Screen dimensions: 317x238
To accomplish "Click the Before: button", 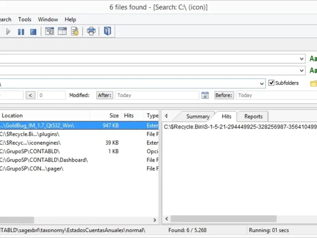I will click(x=223, y=95).
